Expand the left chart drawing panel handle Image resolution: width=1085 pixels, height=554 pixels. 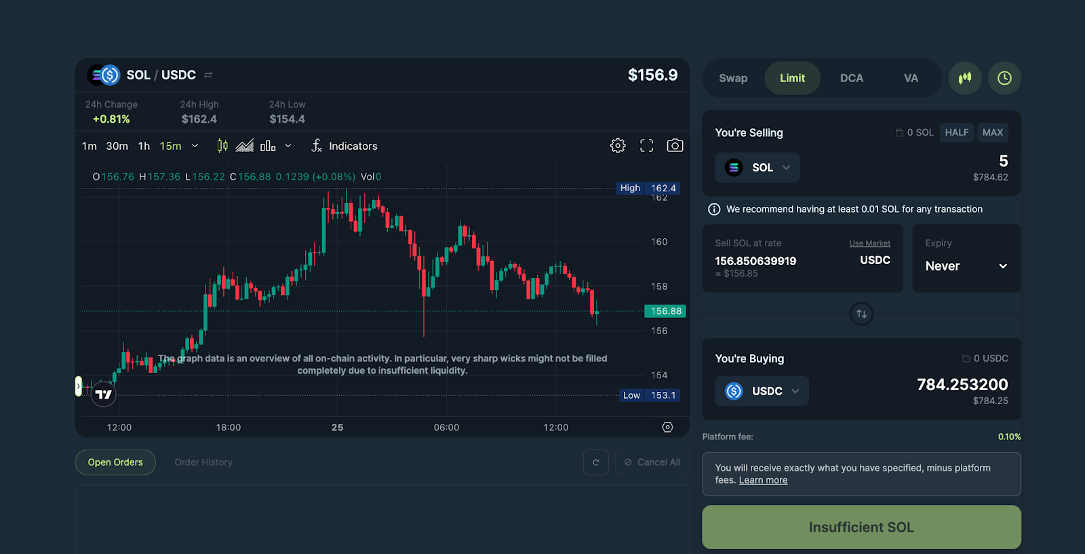click(x=79, y=387)
